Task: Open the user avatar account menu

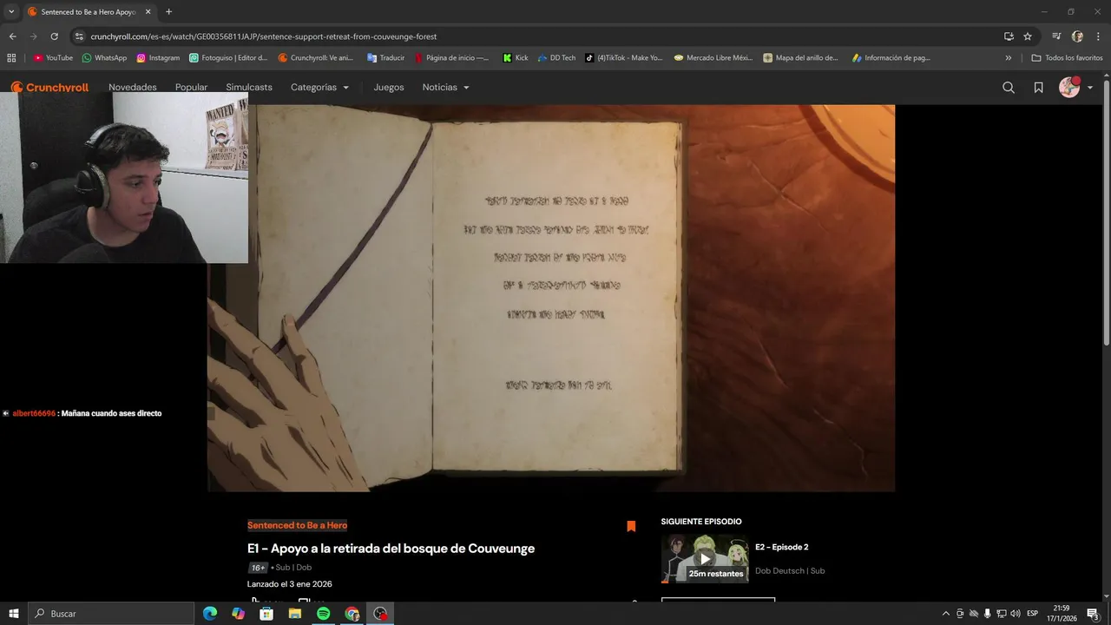Action: (1069, 88)
